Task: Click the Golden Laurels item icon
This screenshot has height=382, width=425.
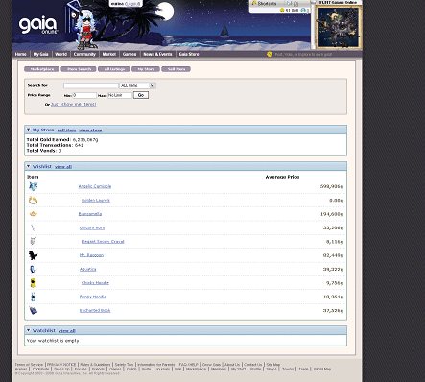Action: 34,201
